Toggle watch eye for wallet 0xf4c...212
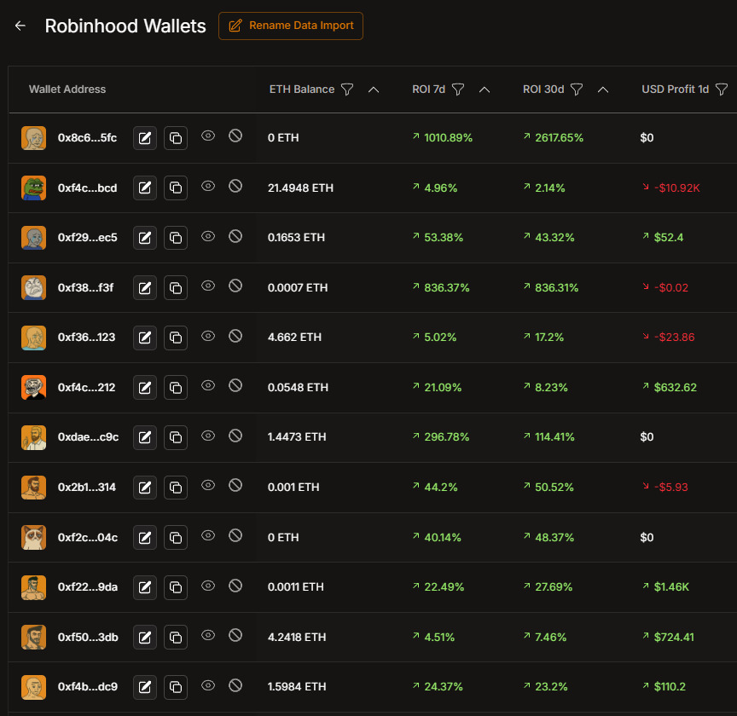737x716 pixels. (208, 385)
